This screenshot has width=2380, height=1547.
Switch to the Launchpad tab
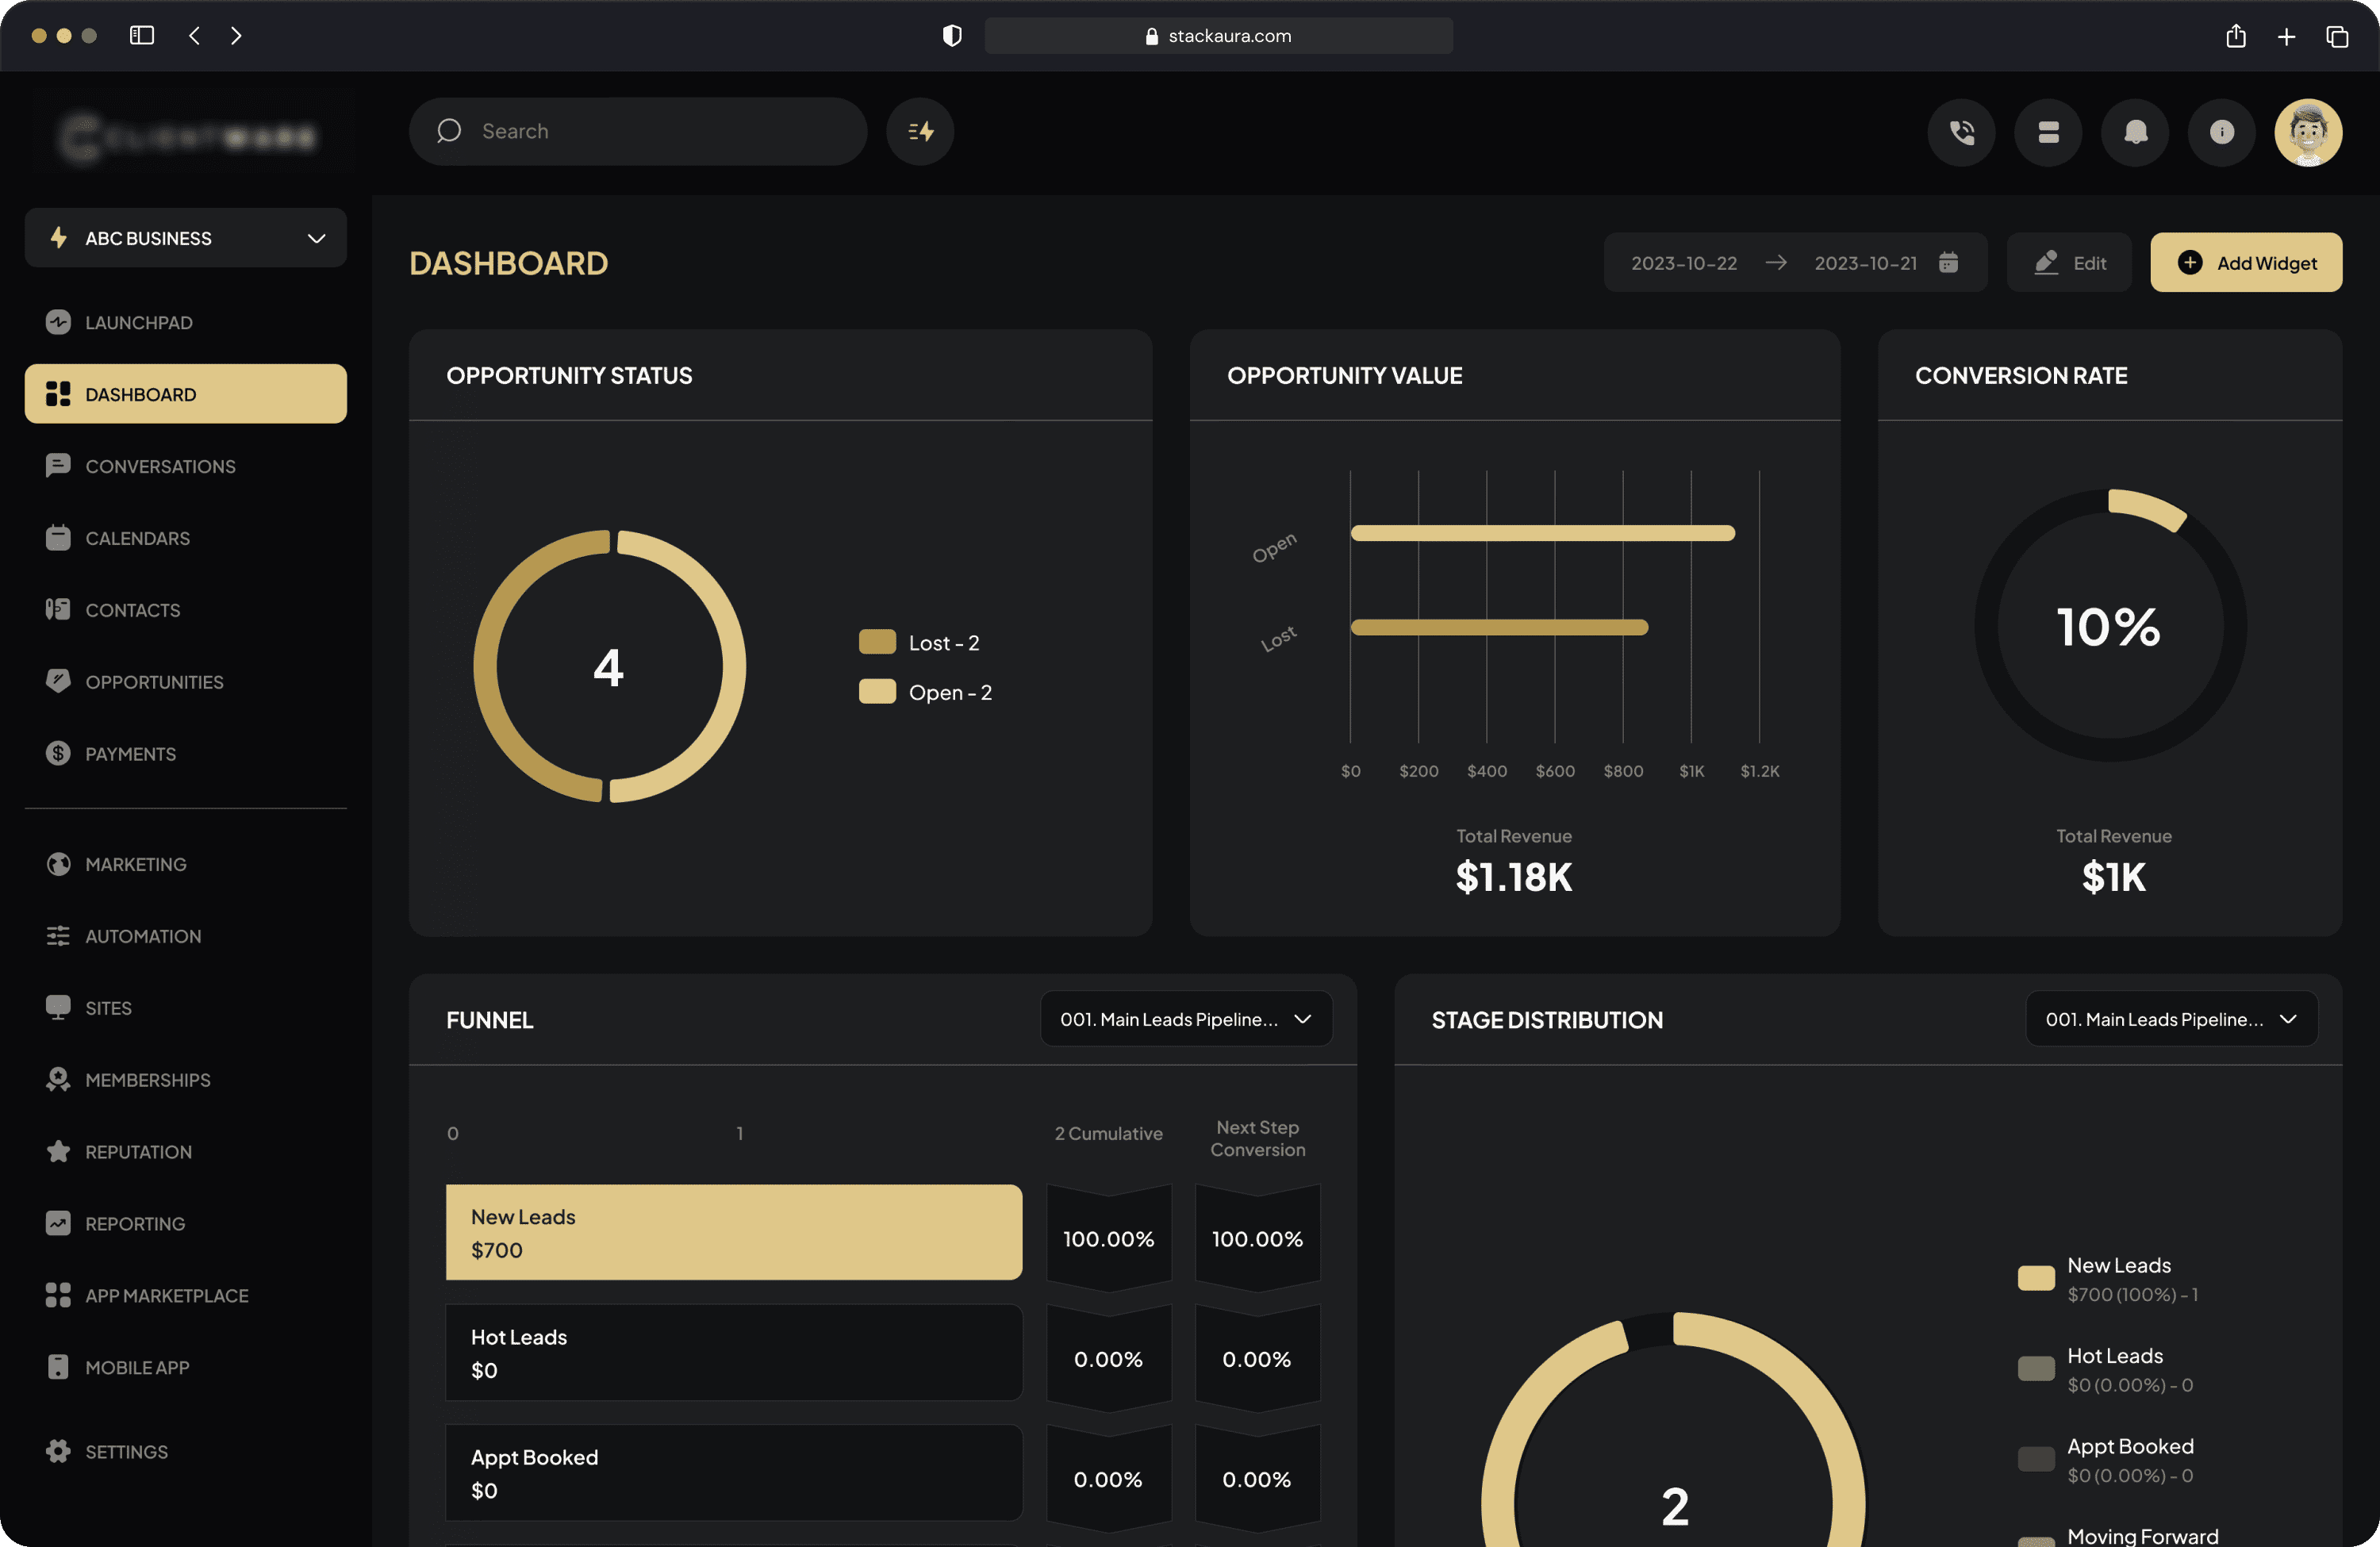pos(139,322)
